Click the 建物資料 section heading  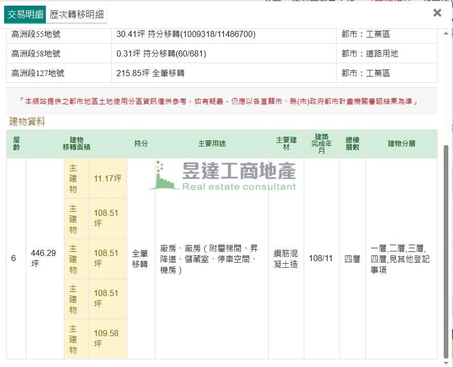pos(27,121)
